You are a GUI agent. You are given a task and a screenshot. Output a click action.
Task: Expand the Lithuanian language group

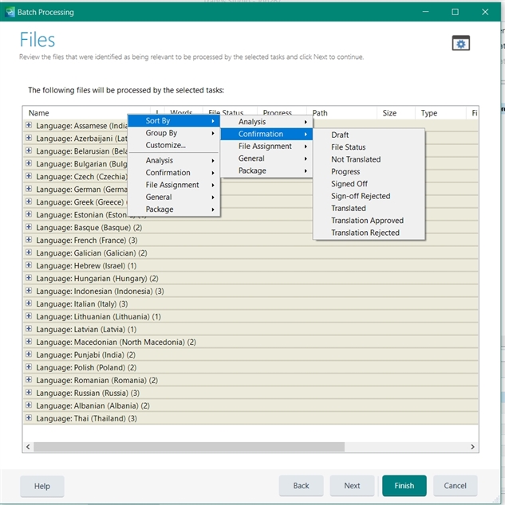(29, 316)
